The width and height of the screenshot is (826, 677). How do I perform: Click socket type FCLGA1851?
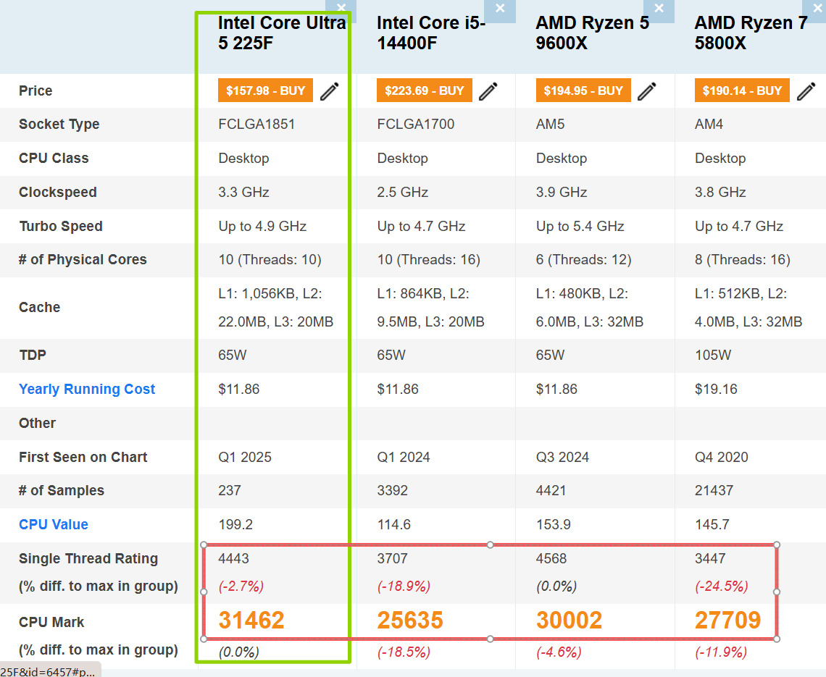point(256,125)
